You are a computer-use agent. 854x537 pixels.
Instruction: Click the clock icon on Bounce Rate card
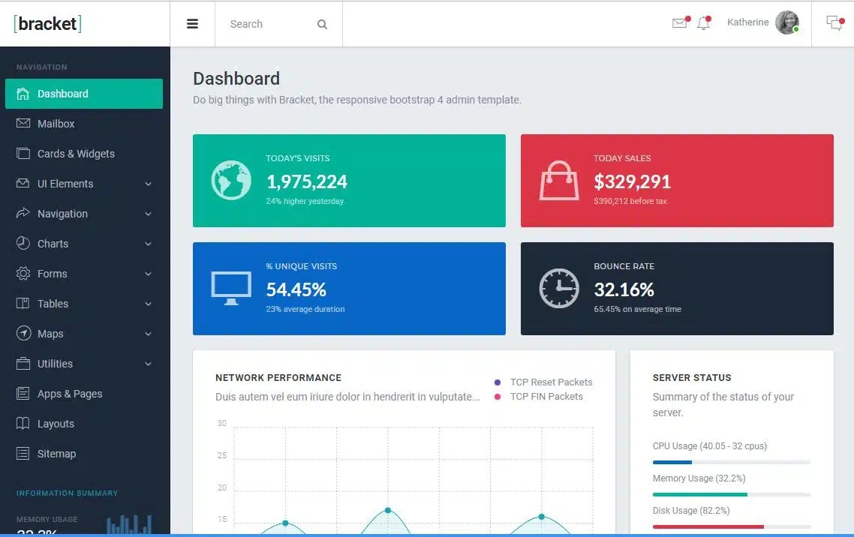[558, 288]
